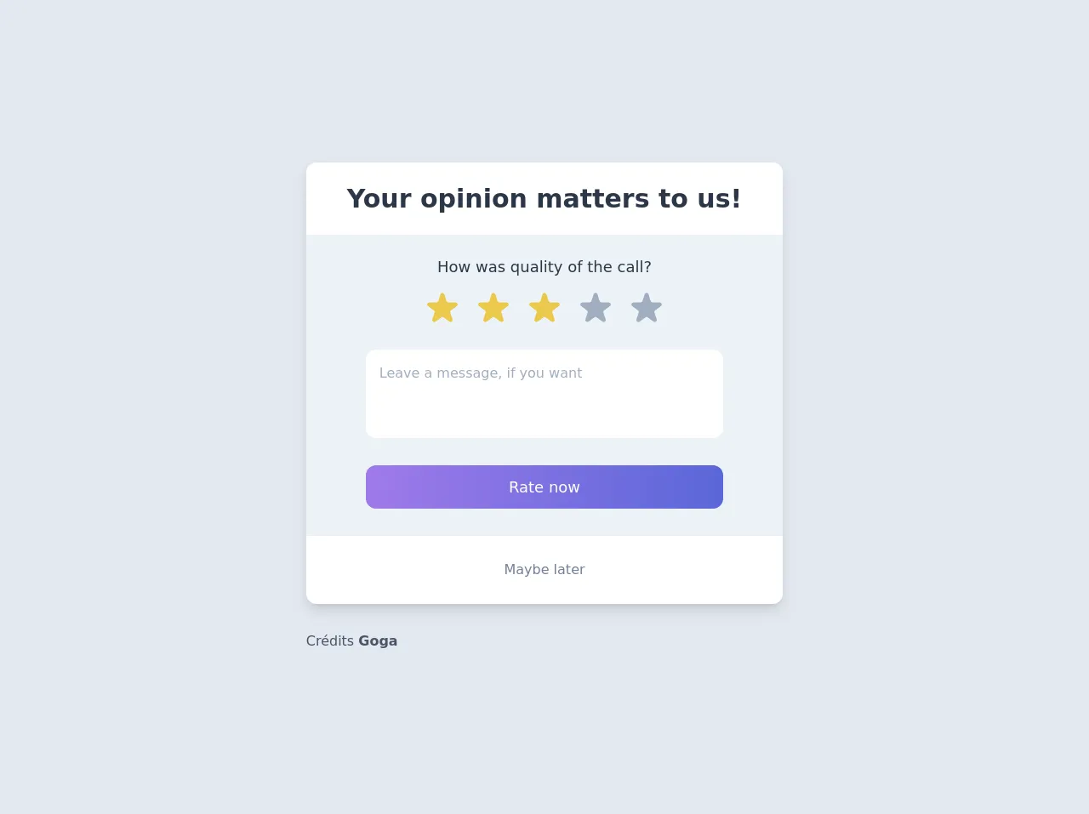
Task: Click the third yellow star
Action: tap(544, 308)
